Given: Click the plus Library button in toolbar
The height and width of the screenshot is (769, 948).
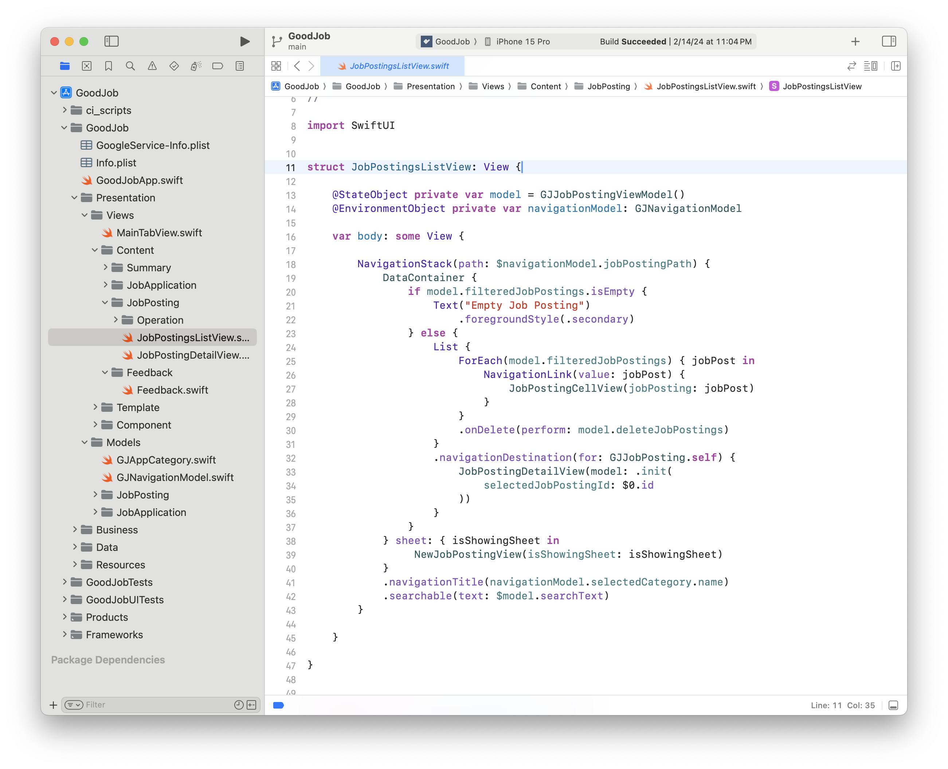Looking at the screenshot, I should 855,42.
